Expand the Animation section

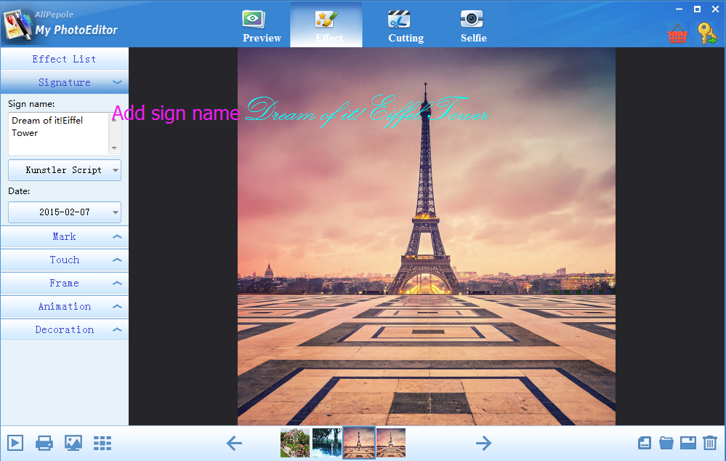point(65,306)
